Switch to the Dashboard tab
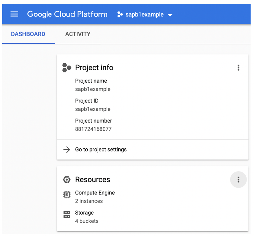Viewport: 254px width, 236px height. point(28,34)
